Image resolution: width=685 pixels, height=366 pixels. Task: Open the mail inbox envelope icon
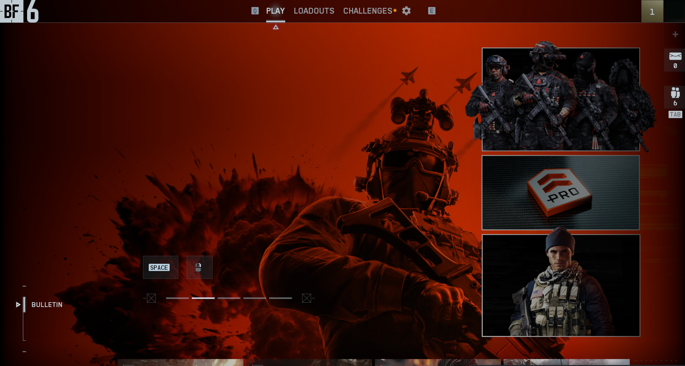[675, 56]
